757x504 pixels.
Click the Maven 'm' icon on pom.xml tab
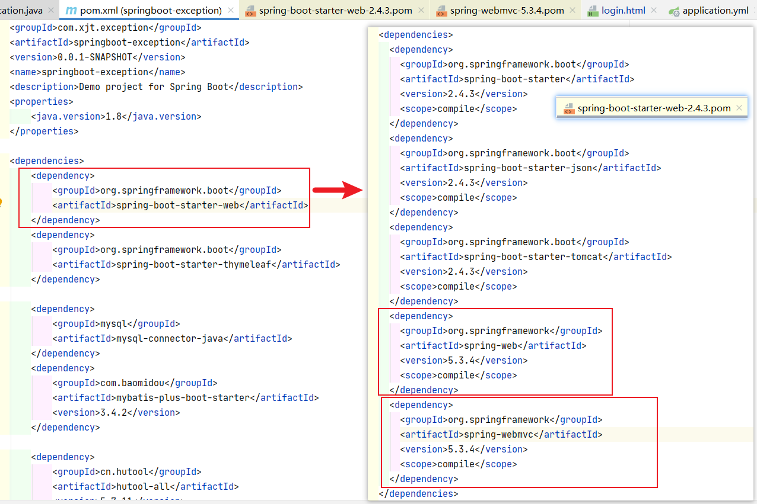click(x=71, y=11)
